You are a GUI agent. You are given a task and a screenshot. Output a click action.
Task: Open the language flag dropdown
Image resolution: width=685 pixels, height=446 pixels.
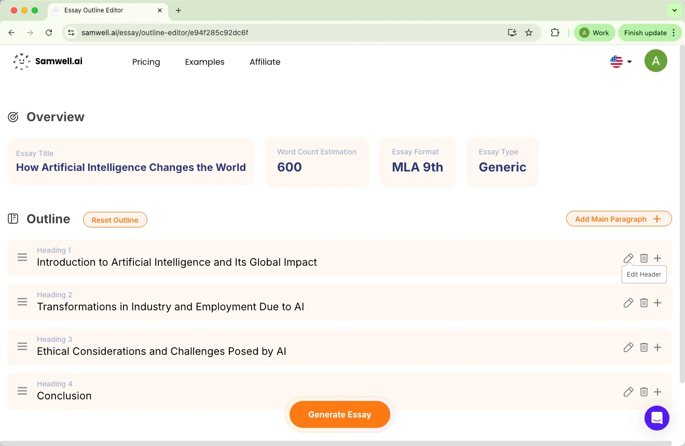621,62
